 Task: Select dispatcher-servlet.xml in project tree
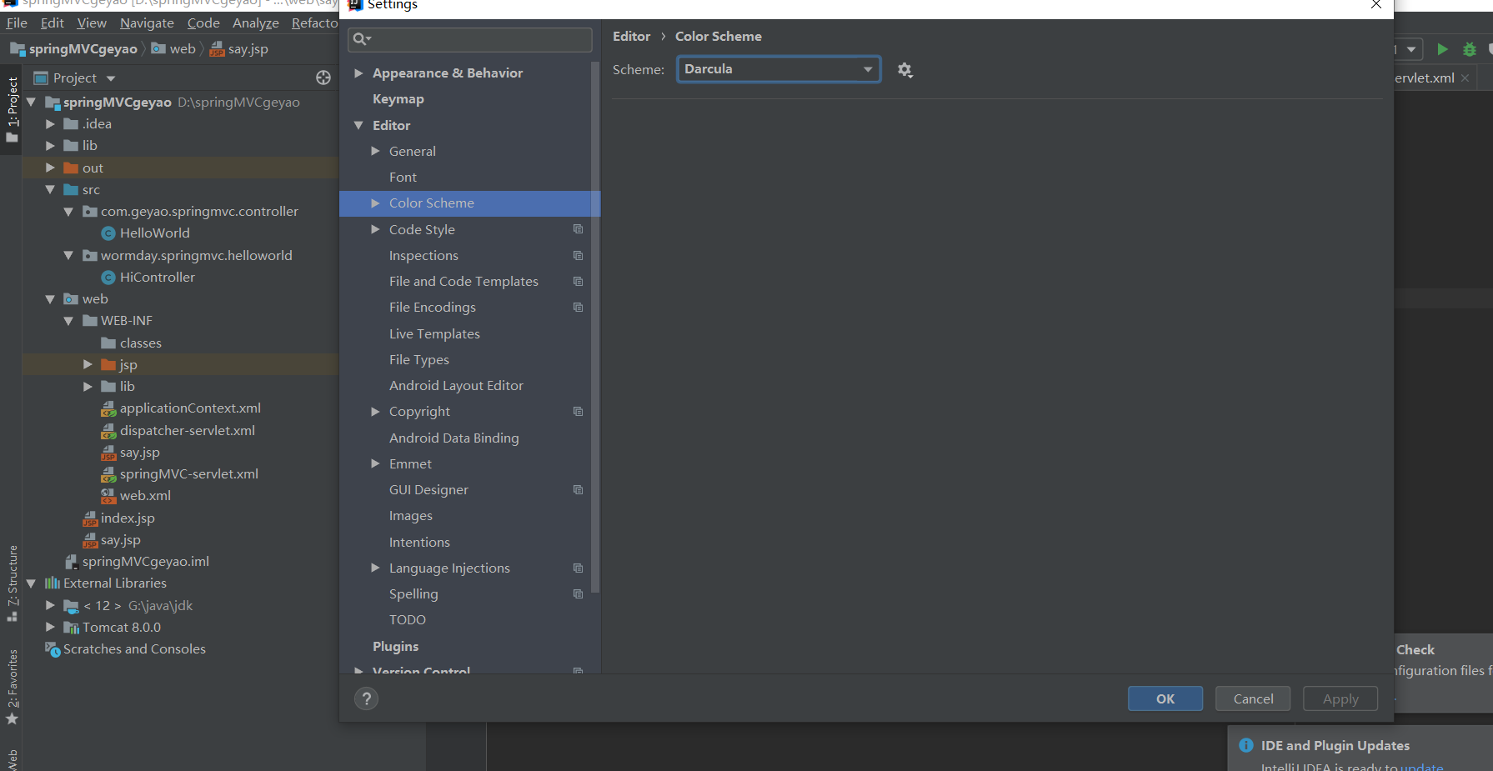(188, 430)
